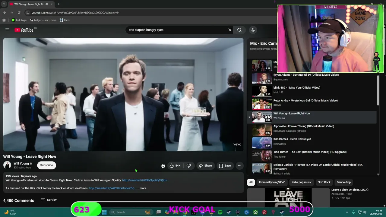
Task: Open Spotify from the taskbar
Action: (x=220, y=212)
